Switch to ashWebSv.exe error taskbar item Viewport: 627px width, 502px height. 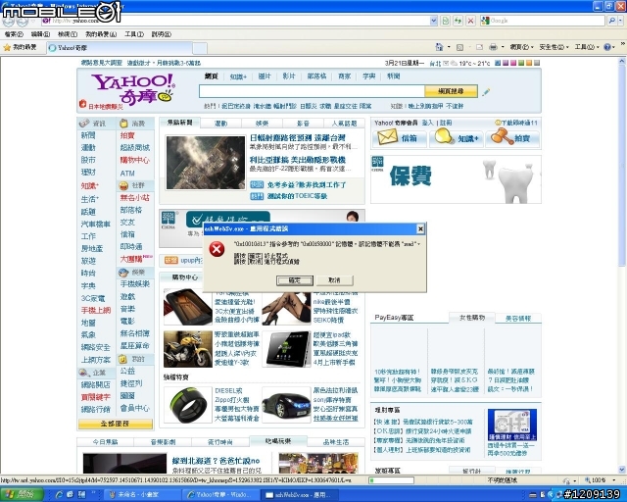[300, 495]
